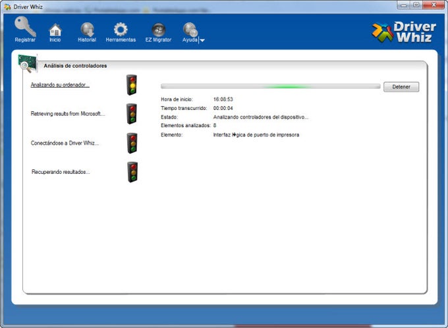This screenshot has height=328, width=448.
Task: Go to Inicio home icon
Action: click(x=55, y=30)
